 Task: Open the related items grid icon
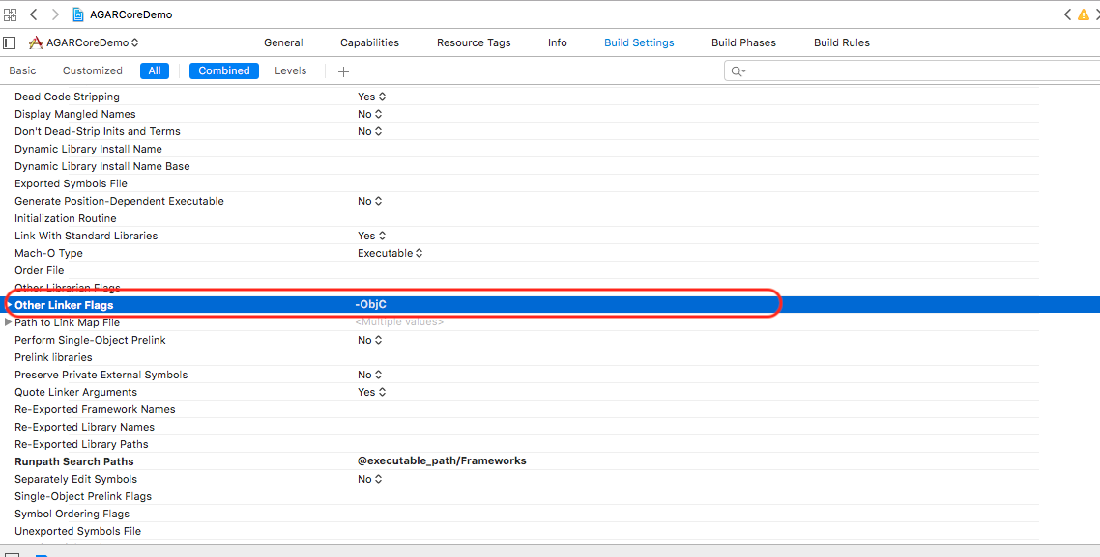pos(10,14)
